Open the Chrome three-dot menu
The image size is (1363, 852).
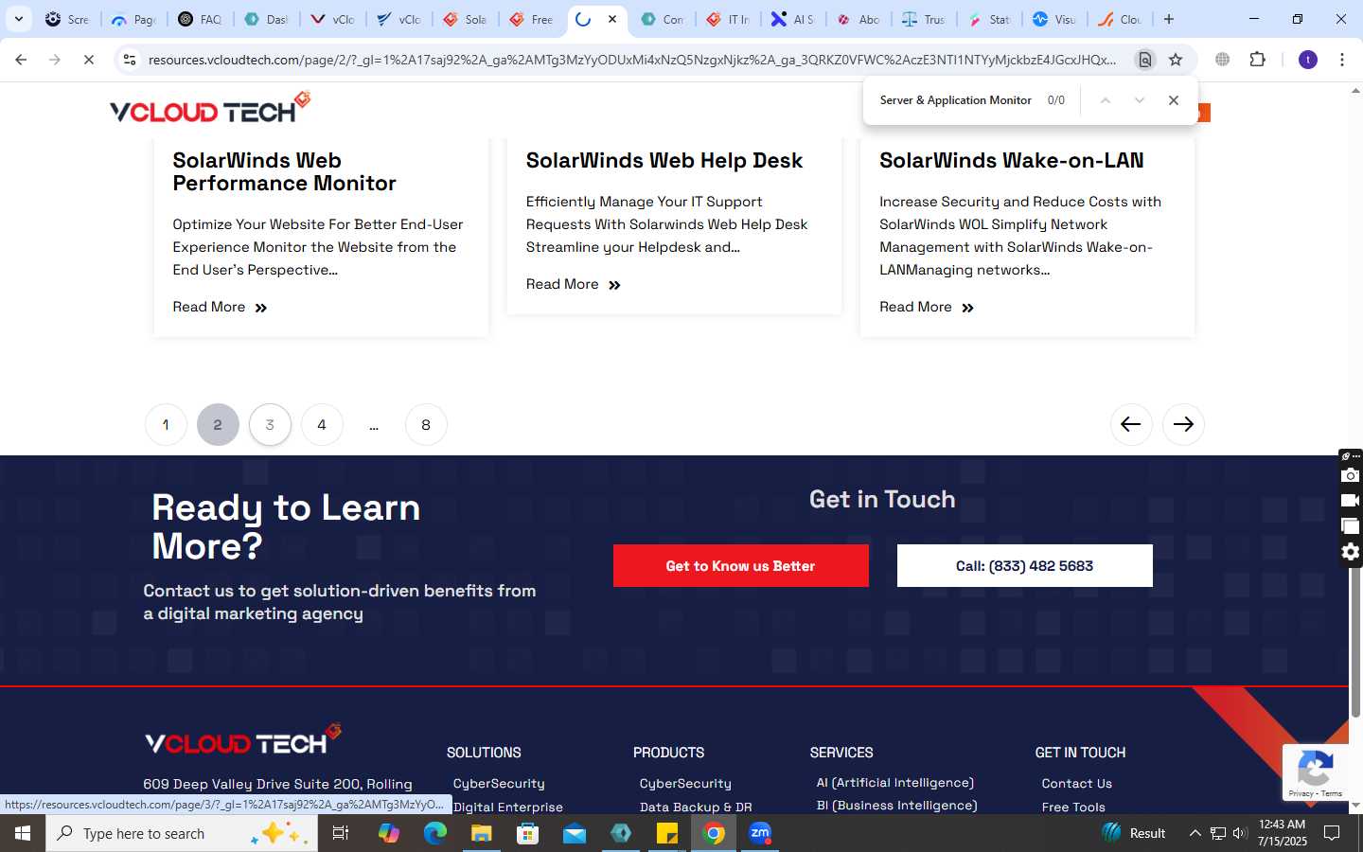pyautogui.click(x=1342, y=60)
